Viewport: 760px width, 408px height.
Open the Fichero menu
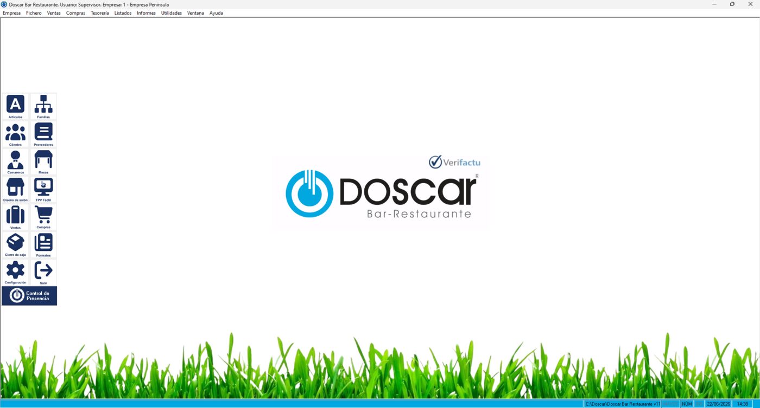[x=34, y=13]
